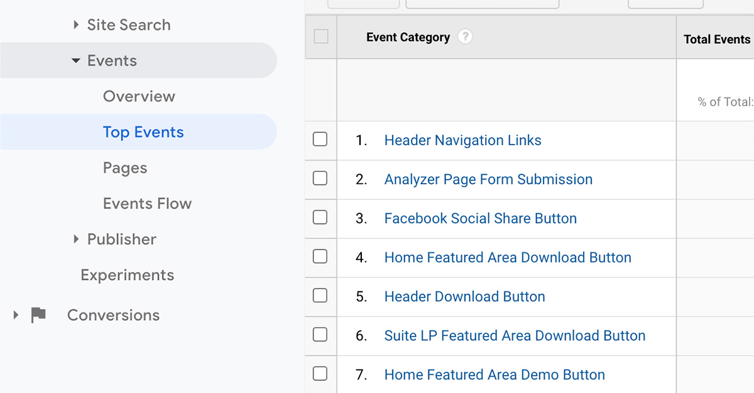Open Header Navigation Links event category

click(462, 140)
